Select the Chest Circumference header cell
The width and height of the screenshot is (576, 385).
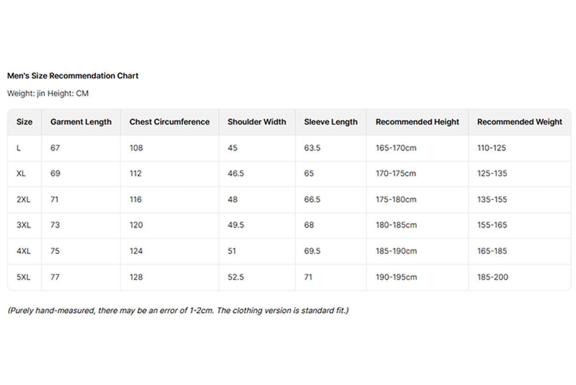(x=169, y=122)
